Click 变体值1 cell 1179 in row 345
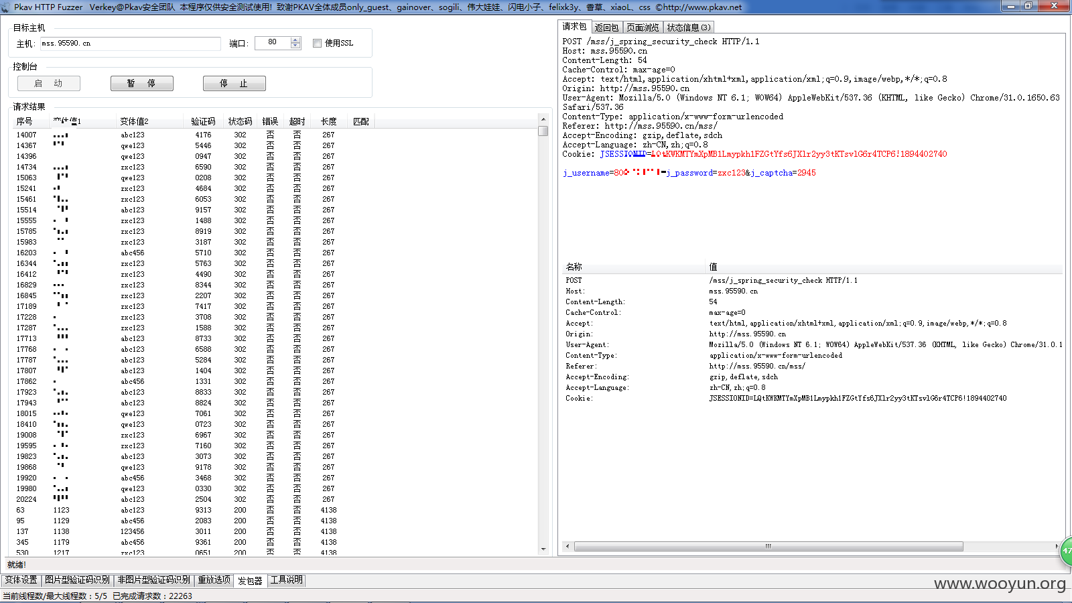The image size is (1072, 603). tap(62, 542)
